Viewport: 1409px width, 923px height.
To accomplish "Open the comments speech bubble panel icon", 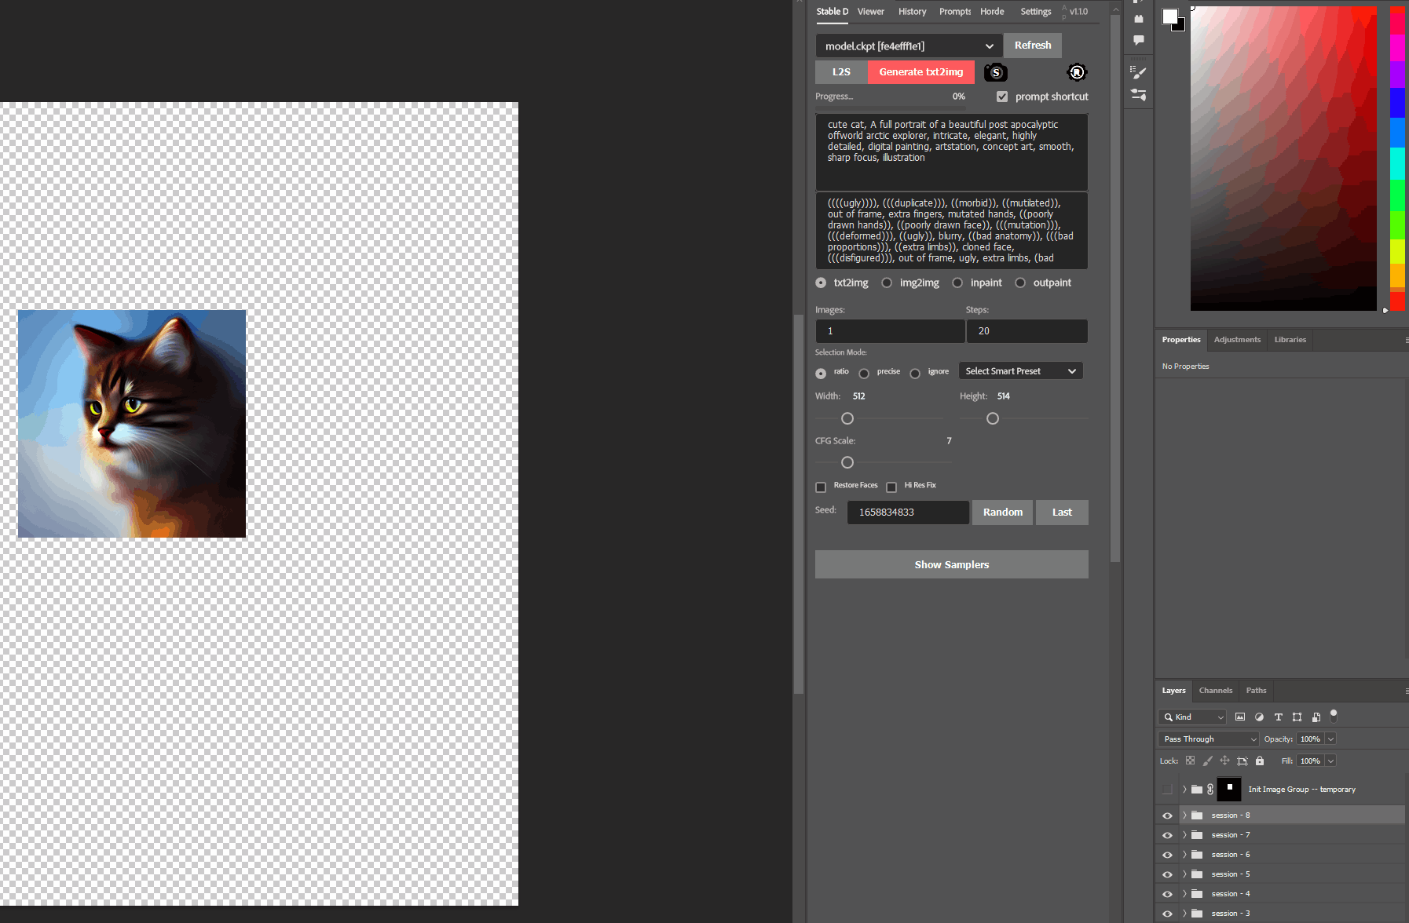I will coord(1138,40).
